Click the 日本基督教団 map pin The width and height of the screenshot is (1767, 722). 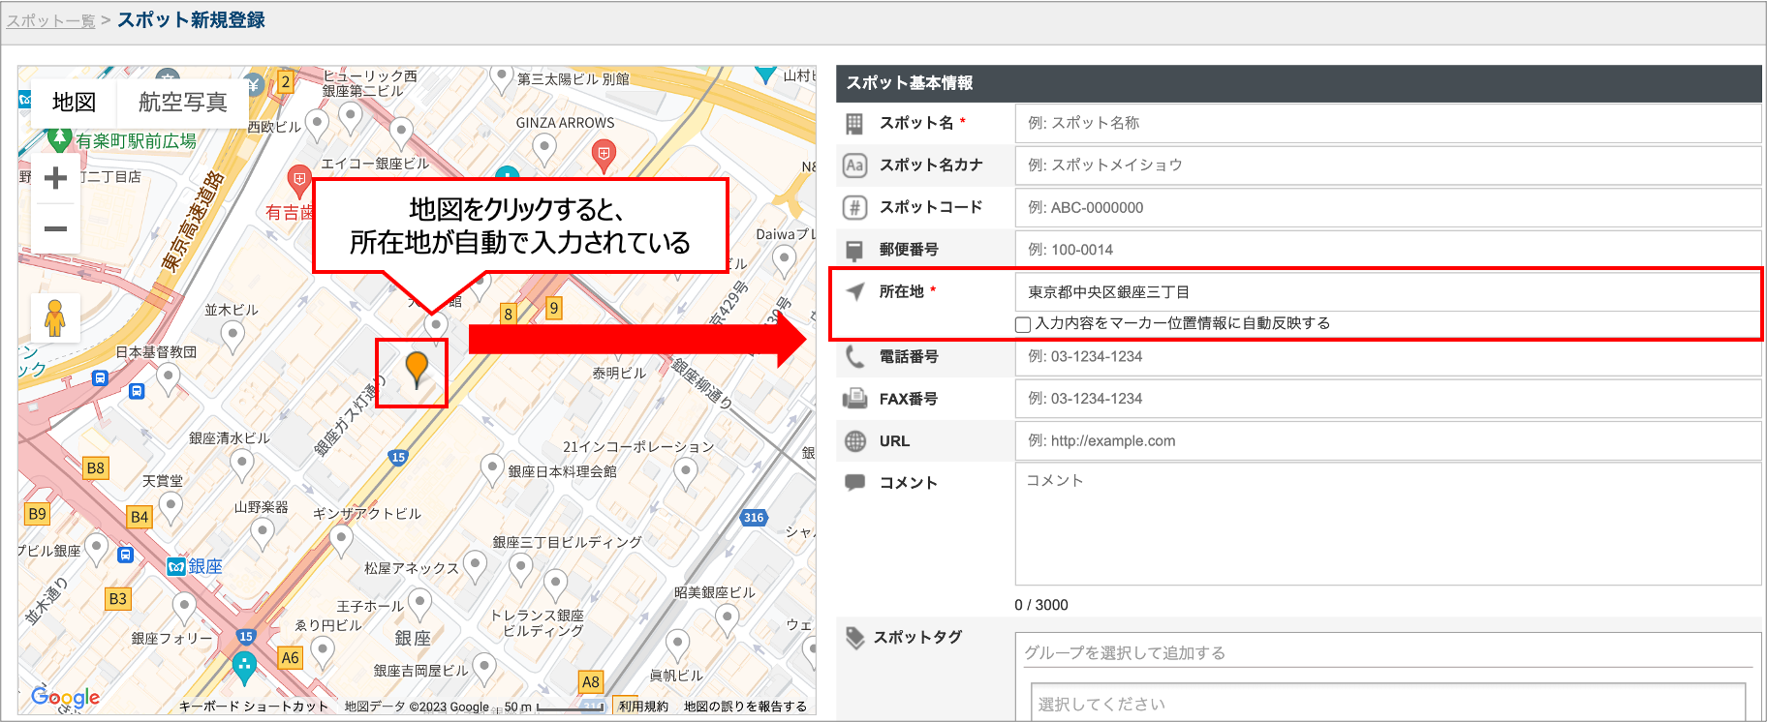tap(169, 377)
